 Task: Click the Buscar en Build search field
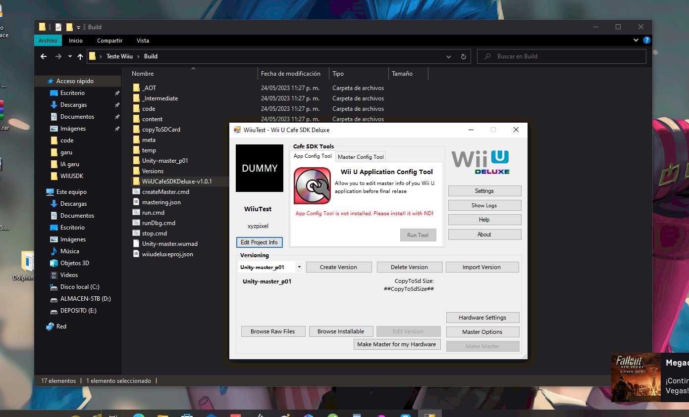pyautogui.click(x=562, y=56)
